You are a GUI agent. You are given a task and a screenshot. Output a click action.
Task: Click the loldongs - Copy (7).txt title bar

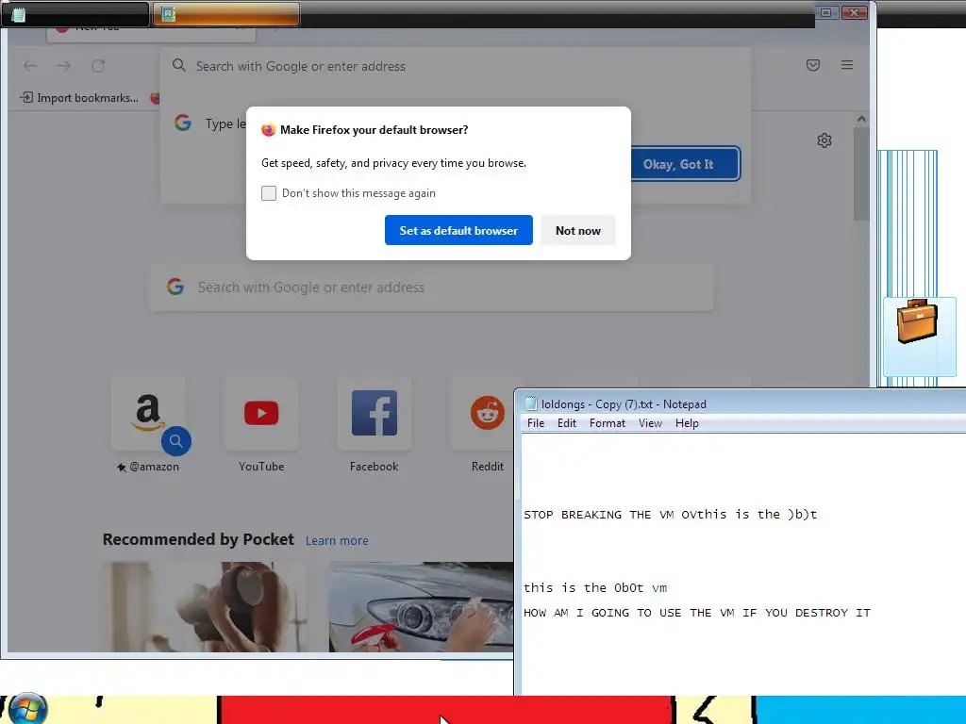[x=740, y=403]
